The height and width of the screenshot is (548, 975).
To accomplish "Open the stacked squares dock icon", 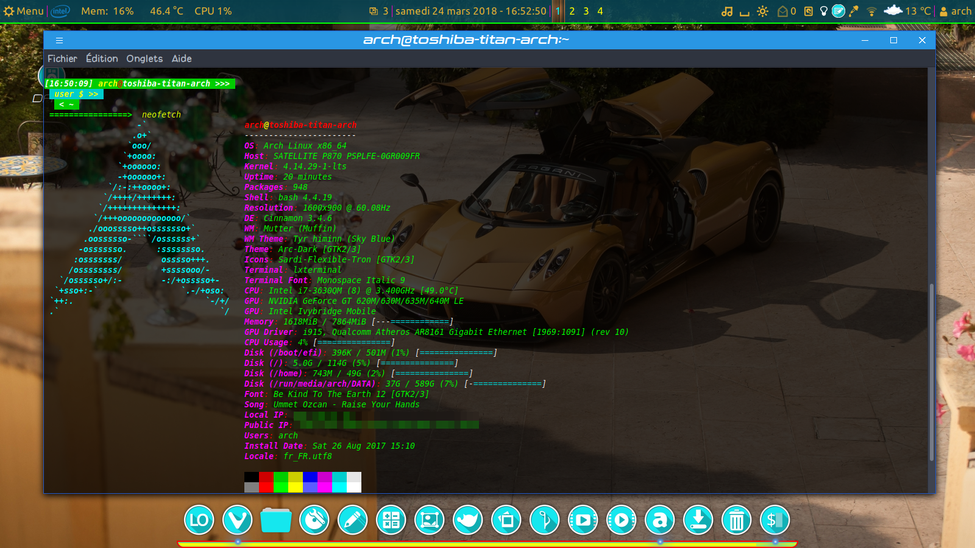I will click(506, 520).
